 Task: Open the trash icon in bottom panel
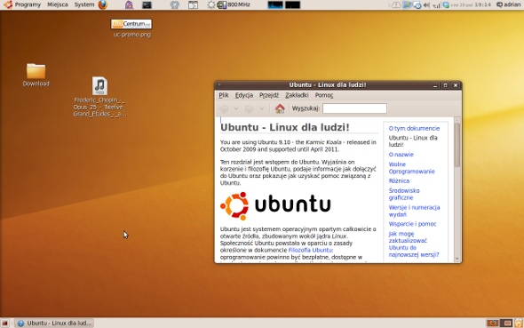519,323
